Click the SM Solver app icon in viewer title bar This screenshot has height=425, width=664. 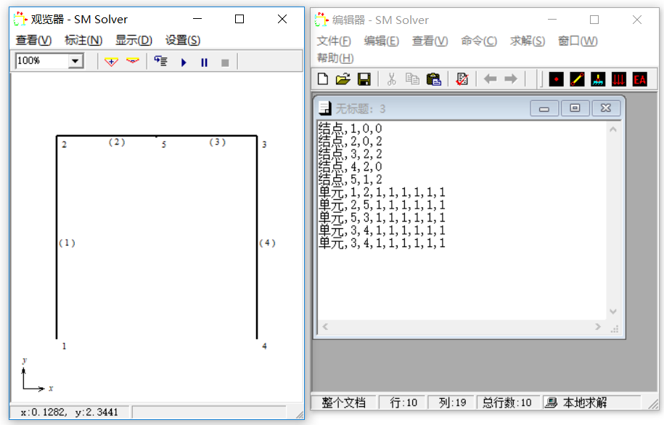[x=20, y=19]
